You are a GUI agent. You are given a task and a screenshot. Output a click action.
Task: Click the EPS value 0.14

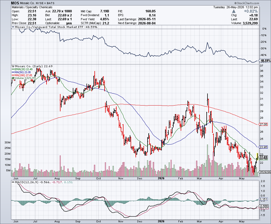click(x=152, y=15)
